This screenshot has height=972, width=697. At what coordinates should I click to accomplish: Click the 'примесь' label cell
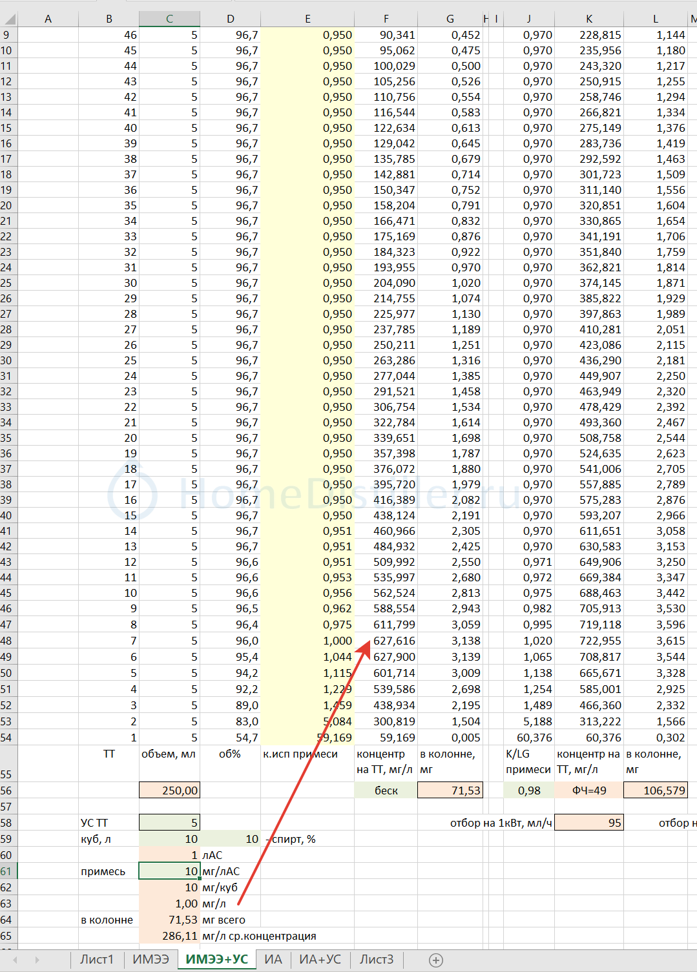pyautogui.click(x=109, y=871)
